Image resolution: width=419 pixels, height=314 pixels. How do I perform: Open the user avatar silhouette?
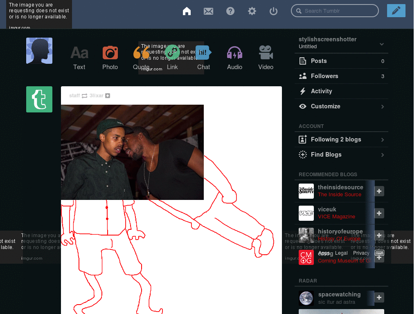click(39, 51)
